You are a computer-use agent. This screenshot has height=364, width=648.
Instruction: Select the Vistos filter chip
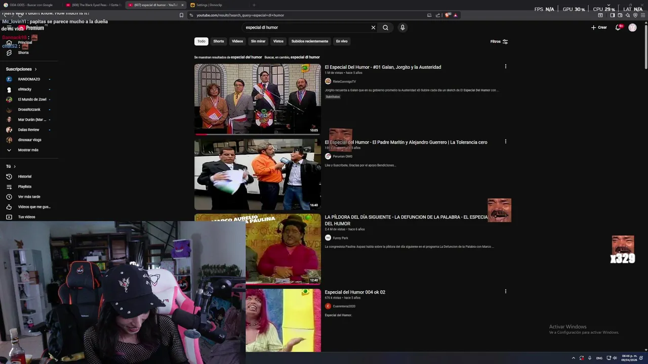(x=278, y=41)
